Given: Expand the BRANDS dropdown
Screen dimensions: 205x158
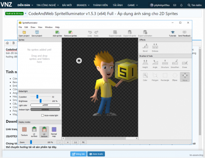Looking at the screenshot, I should tap(89, 5).
